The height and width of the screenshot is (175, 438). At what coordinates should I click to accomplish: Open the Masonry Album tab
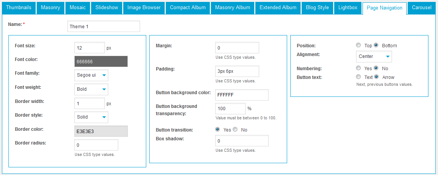coord(232,8)
